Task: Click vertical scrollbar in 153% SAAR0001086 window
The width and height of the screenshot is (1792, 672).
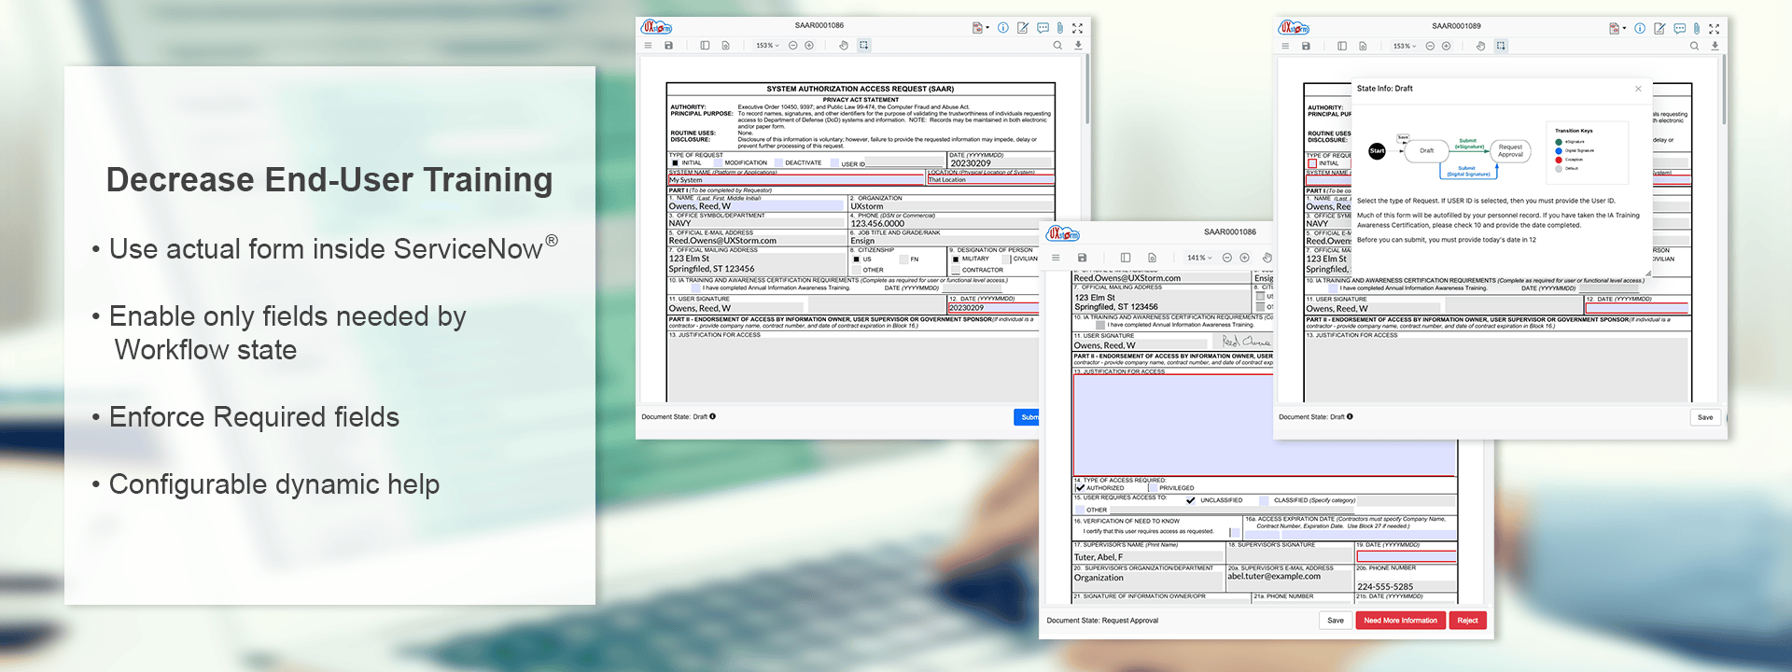Action: 1087,89
